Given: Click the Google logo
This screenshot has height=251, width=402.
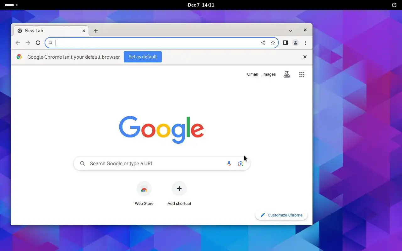Looking at the screenshot, I should point(161,130).
